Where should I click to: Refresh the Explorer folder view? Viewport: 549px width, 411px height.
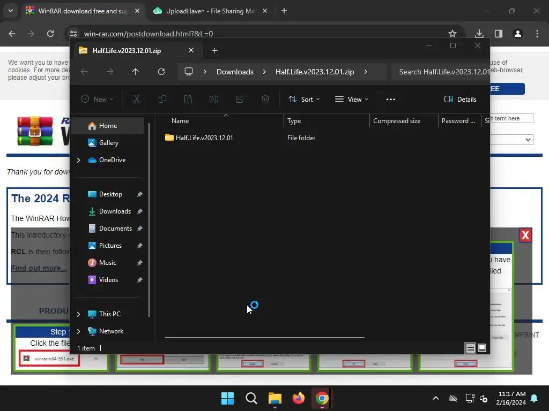click(x=161, y=72)
